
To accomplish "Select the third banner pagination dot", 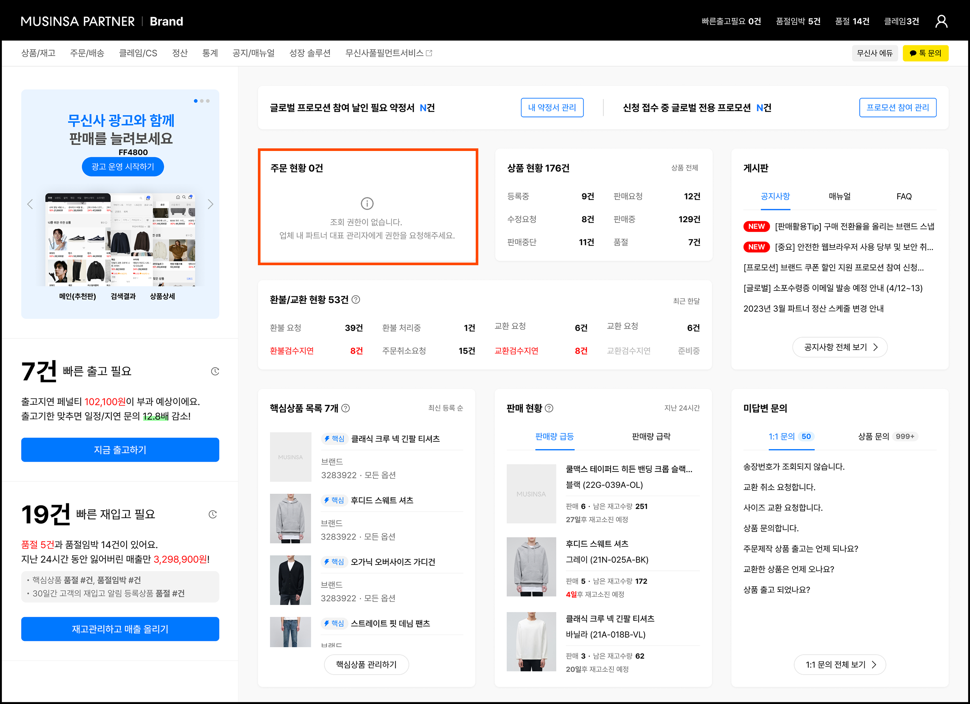I will tap(208, 101).
